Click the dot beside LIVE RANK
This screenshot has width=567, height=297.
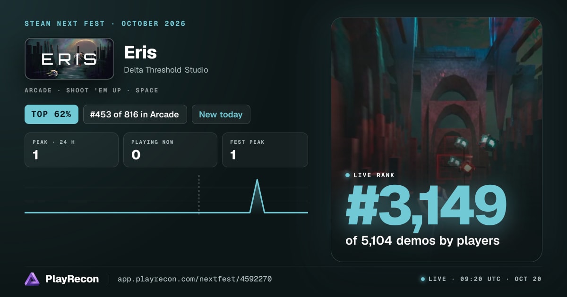[348, 175]
